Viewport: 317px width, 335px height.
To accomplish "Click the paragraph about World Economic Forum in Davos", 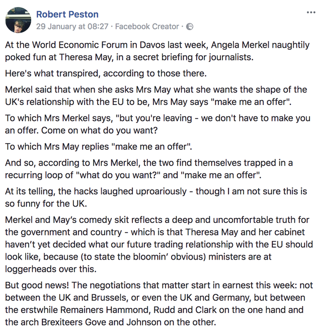I will point(157,51).
